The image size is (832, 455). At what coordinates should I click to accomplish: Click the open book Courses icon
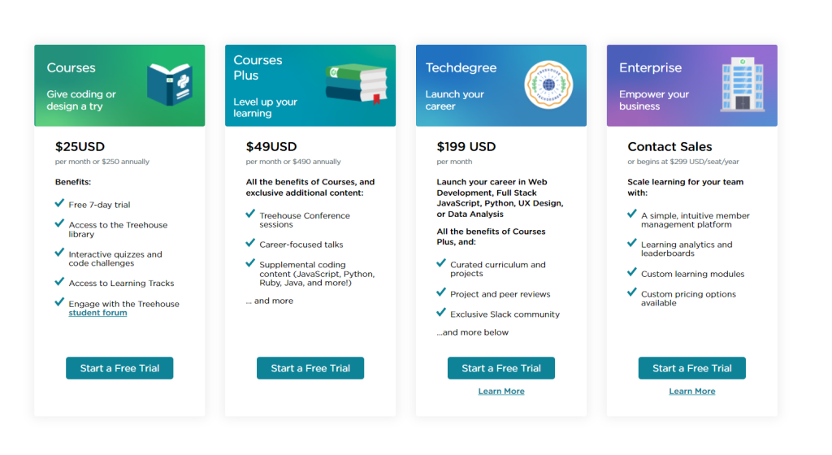click(x=170, y=84)
